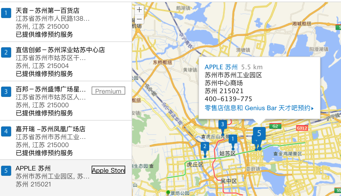Open 直信创邺－苏州深业姑苏中心店 listing
This screenshot has width=341, height=196.
pyautogui.click(x=60, y=50)
